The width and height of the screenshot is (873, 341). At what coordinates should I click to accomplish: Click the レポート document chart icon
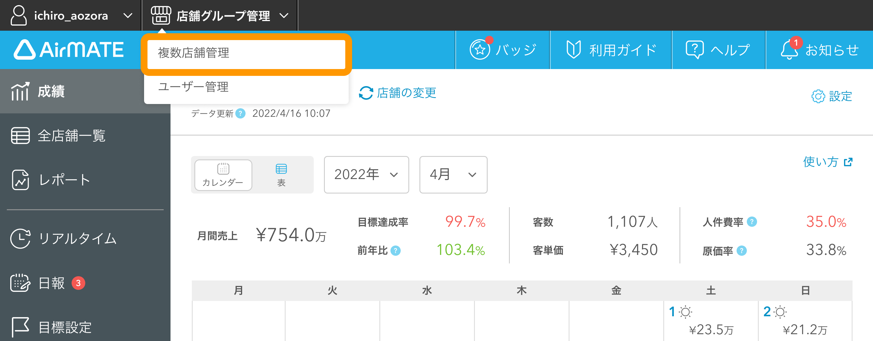(20, 180)
